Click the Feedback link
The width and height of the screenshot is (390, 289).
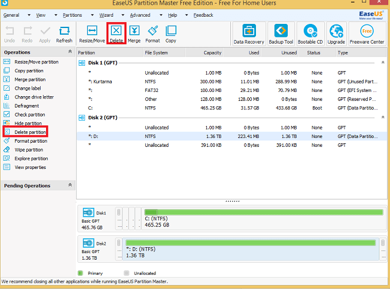(x=203, y=15)
